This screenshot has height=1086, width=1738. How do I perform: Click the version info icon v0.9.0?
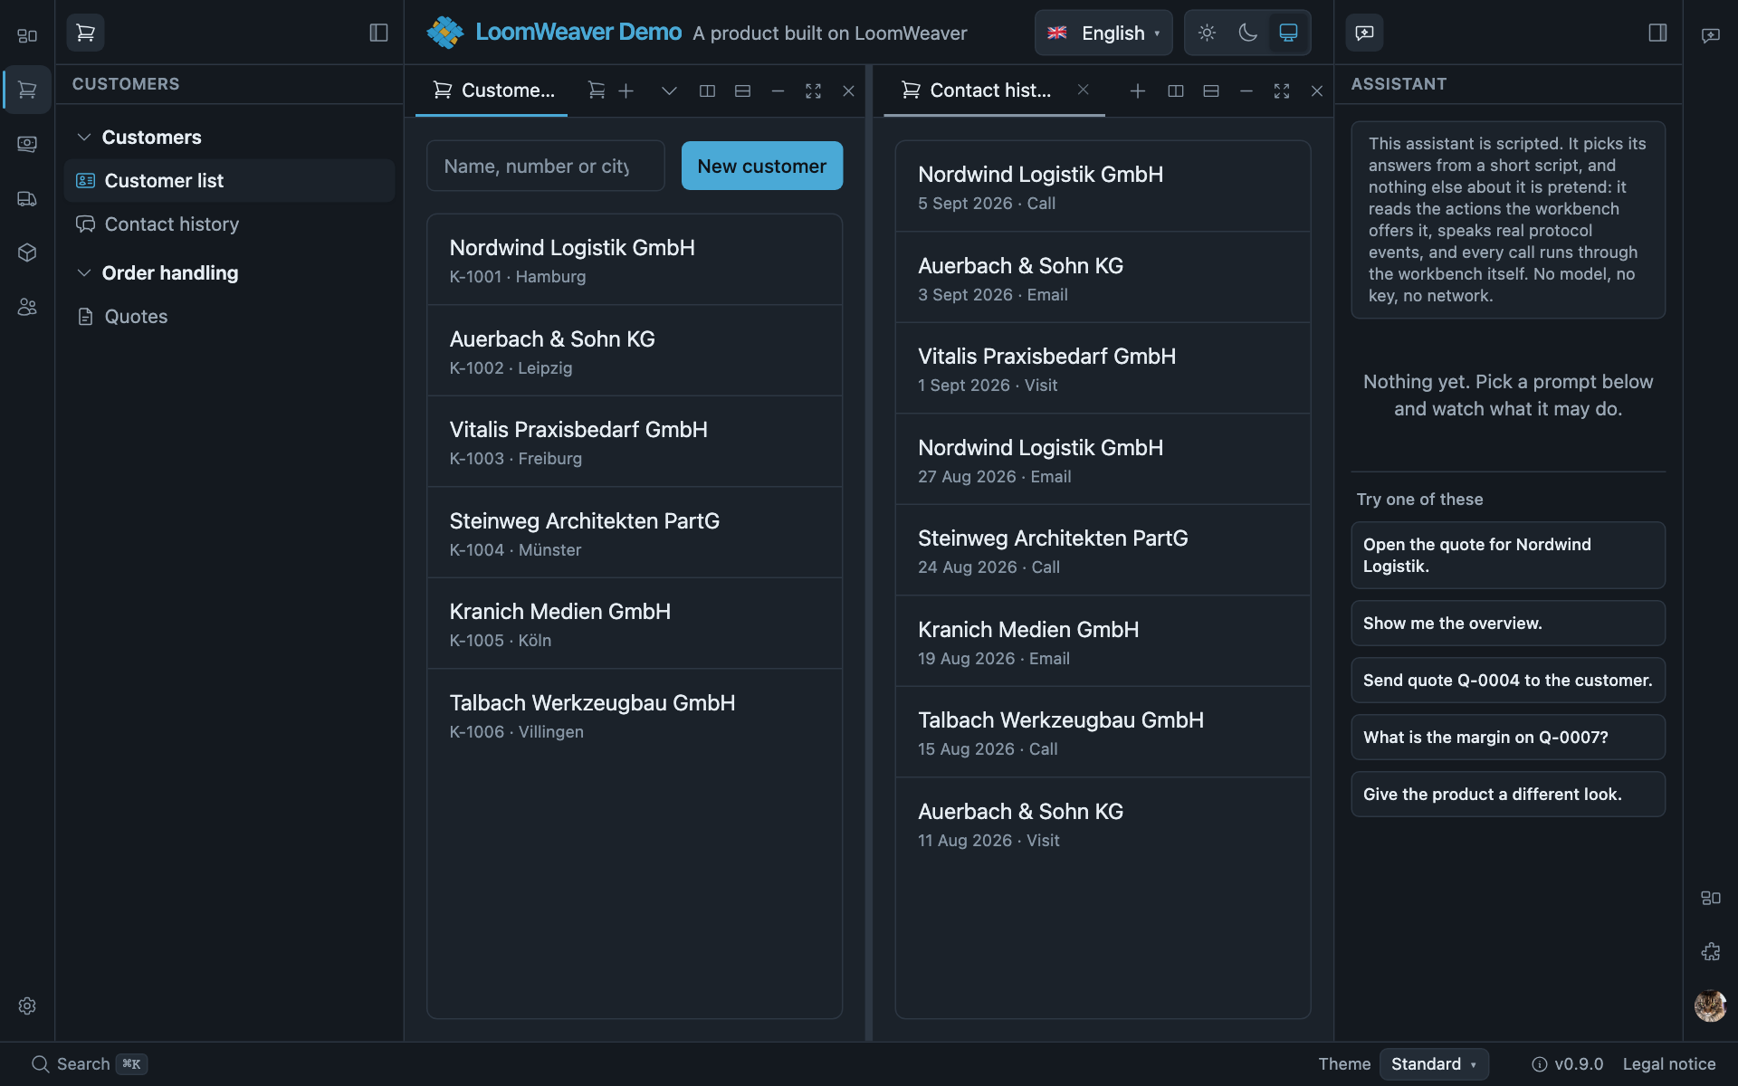1539,1064
